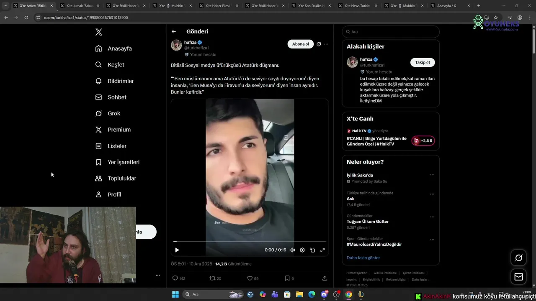Screen dimensions: 536x301
Task: Open #MauroIcardiYalnızDeğildir trend
Action: coord(374,245)
